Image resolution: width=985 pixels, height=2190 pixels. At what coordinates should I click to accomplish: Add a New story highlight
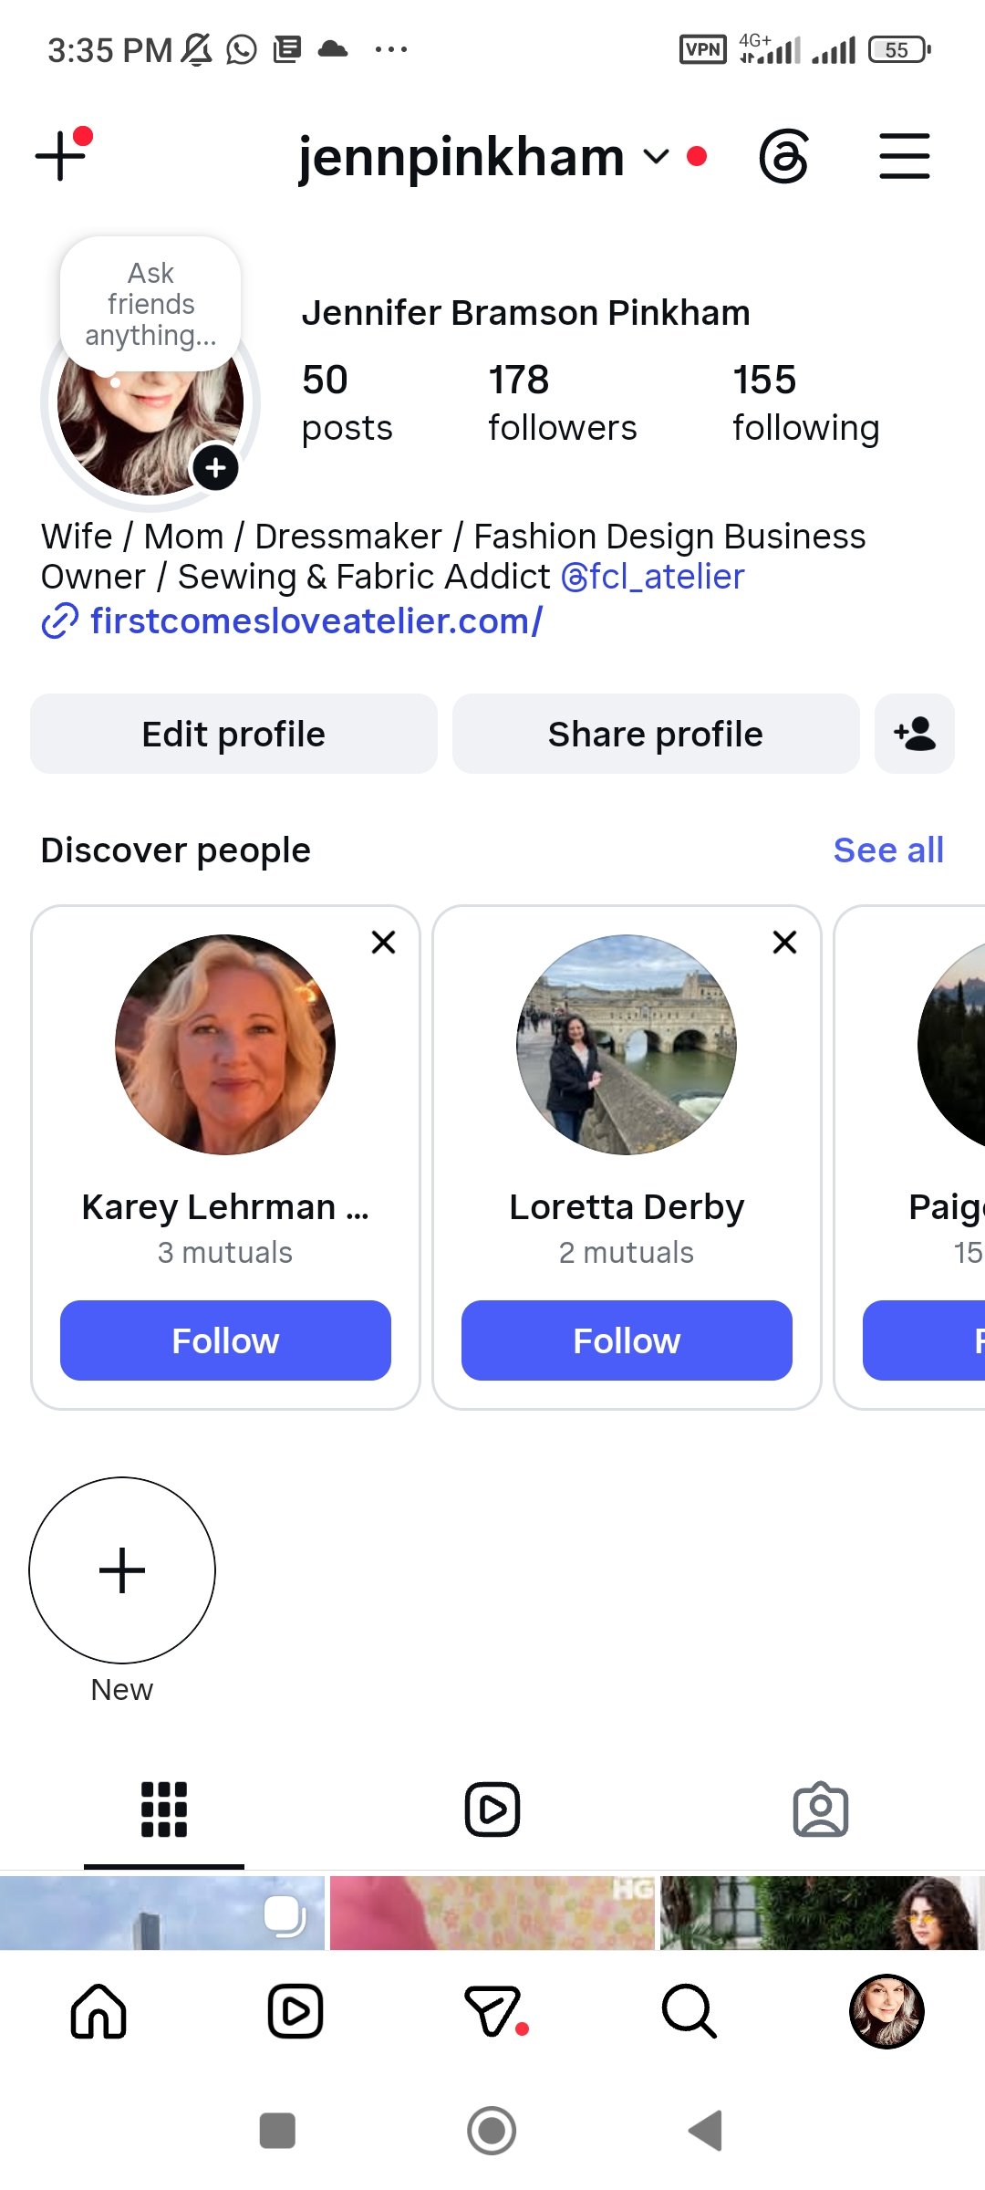122,1570
